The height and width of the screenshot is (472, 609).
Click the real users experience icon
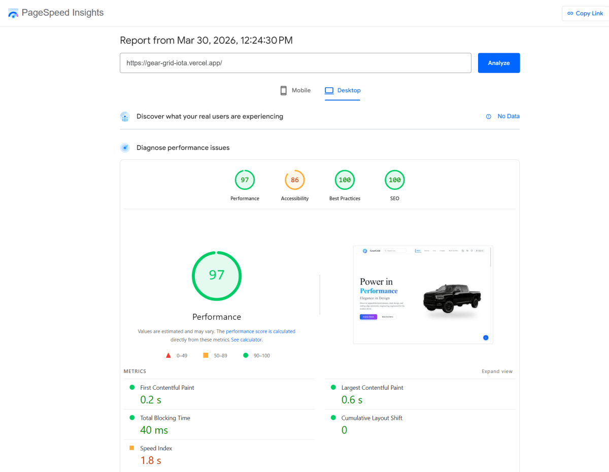pyautogui.click(x=125, y=117)
